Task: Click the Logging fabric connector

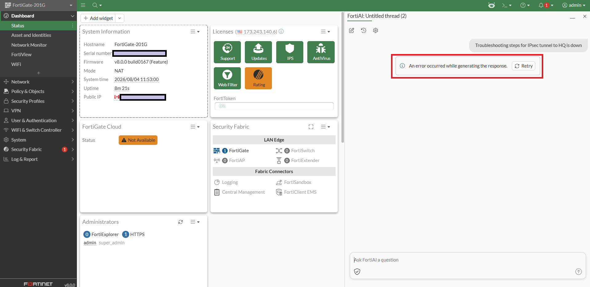Action: (x=226, y=182)
